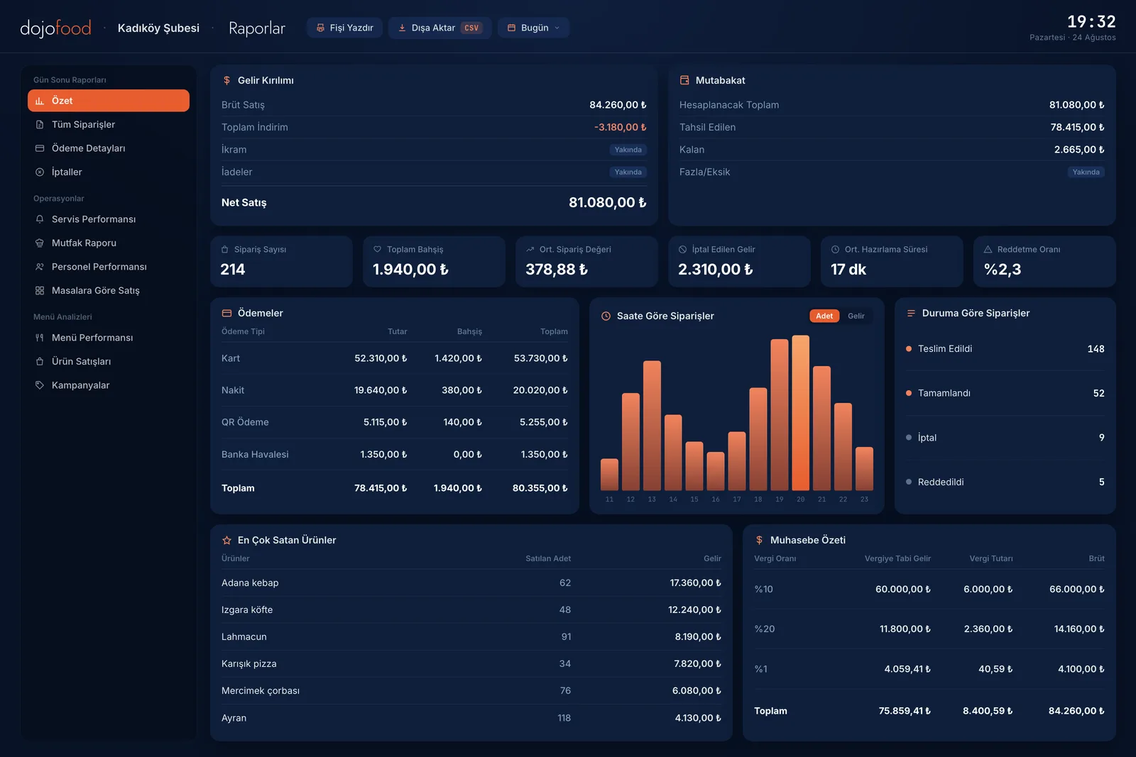
Task: Click the Kampanyalar tag icon
Action: pyautogui.click(x=40, y=385)
